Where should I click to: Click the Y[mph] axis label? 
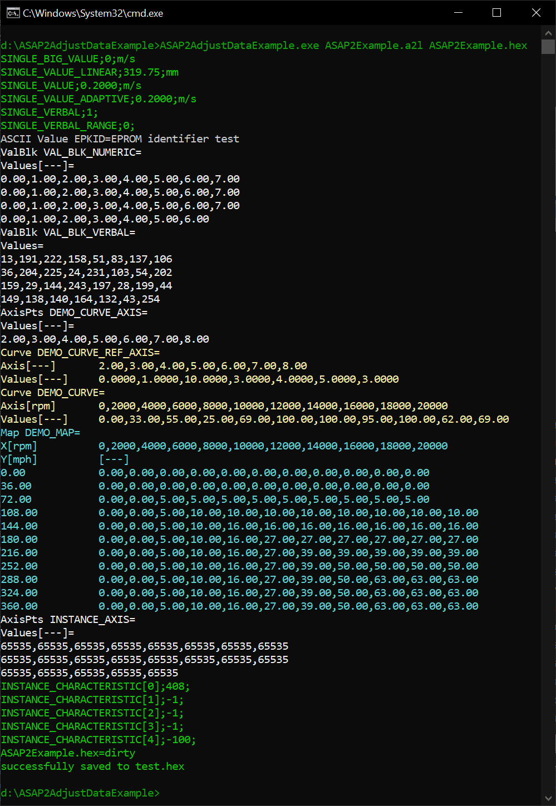click(x=19, y=459)
